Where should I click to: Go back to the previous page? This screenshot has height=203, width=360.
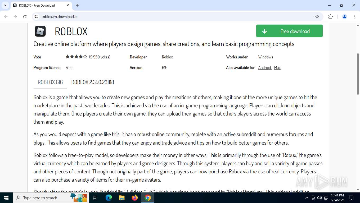[6, 17]
